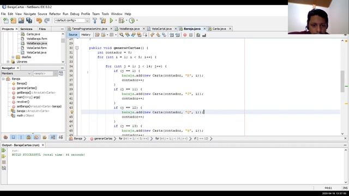This screenshot has height=196, width=349.
Task: Collapse the generarCartas code fold on line 30
Action: tap(77, 48)
